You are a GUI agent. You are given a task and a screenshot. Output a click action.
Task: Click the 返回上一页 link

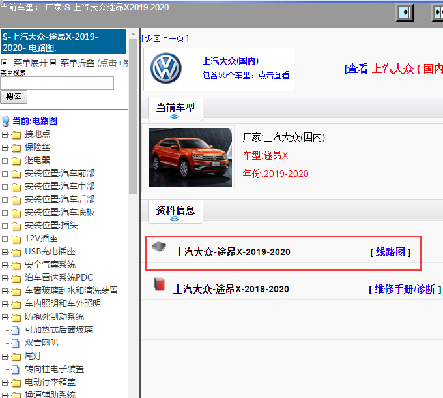[165, 38]
